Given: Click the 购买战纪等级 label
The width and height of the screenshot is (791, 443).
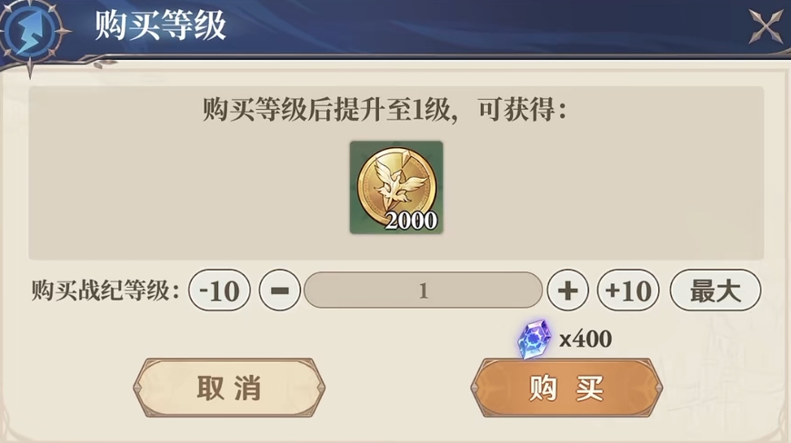Looking at the screenshot, I should [105, 290].
